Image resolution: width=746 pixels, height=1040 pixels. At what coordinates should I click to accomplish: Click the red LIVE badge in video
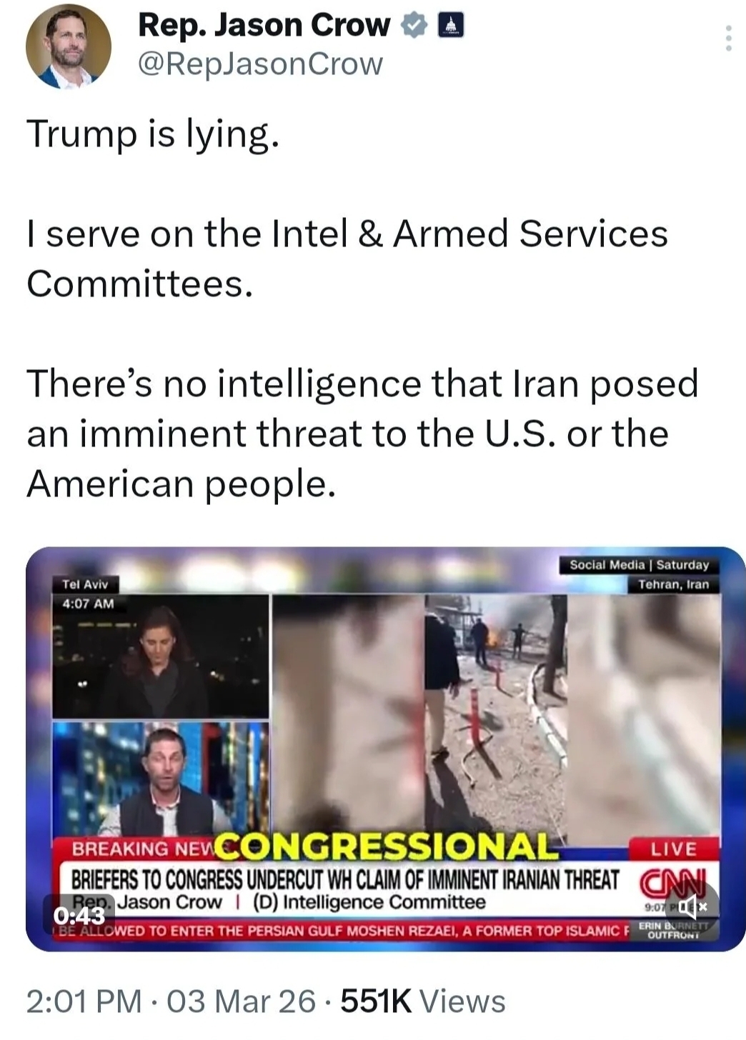[674, 849]
